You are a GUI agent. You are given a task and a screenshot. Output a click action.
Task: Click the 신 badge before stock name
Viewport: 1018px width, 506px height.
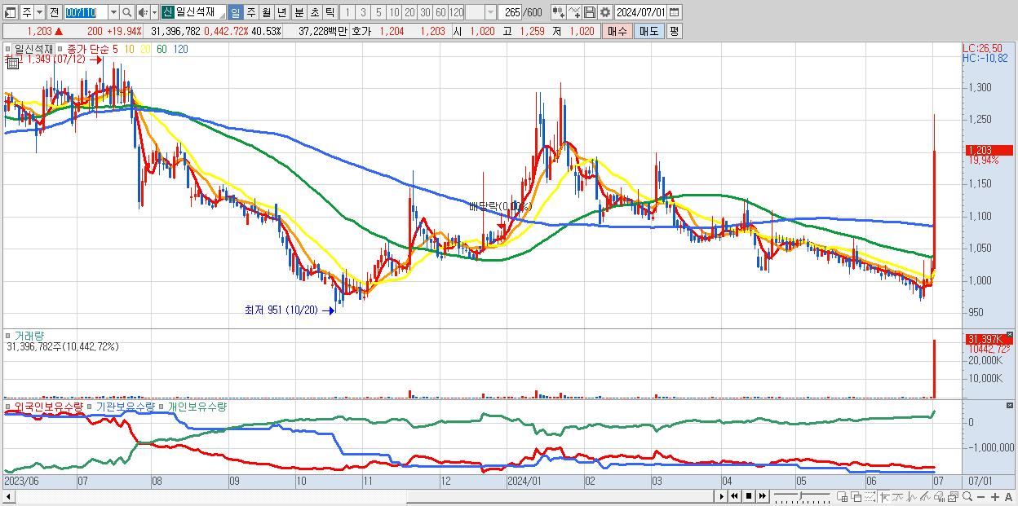point(167,12)
